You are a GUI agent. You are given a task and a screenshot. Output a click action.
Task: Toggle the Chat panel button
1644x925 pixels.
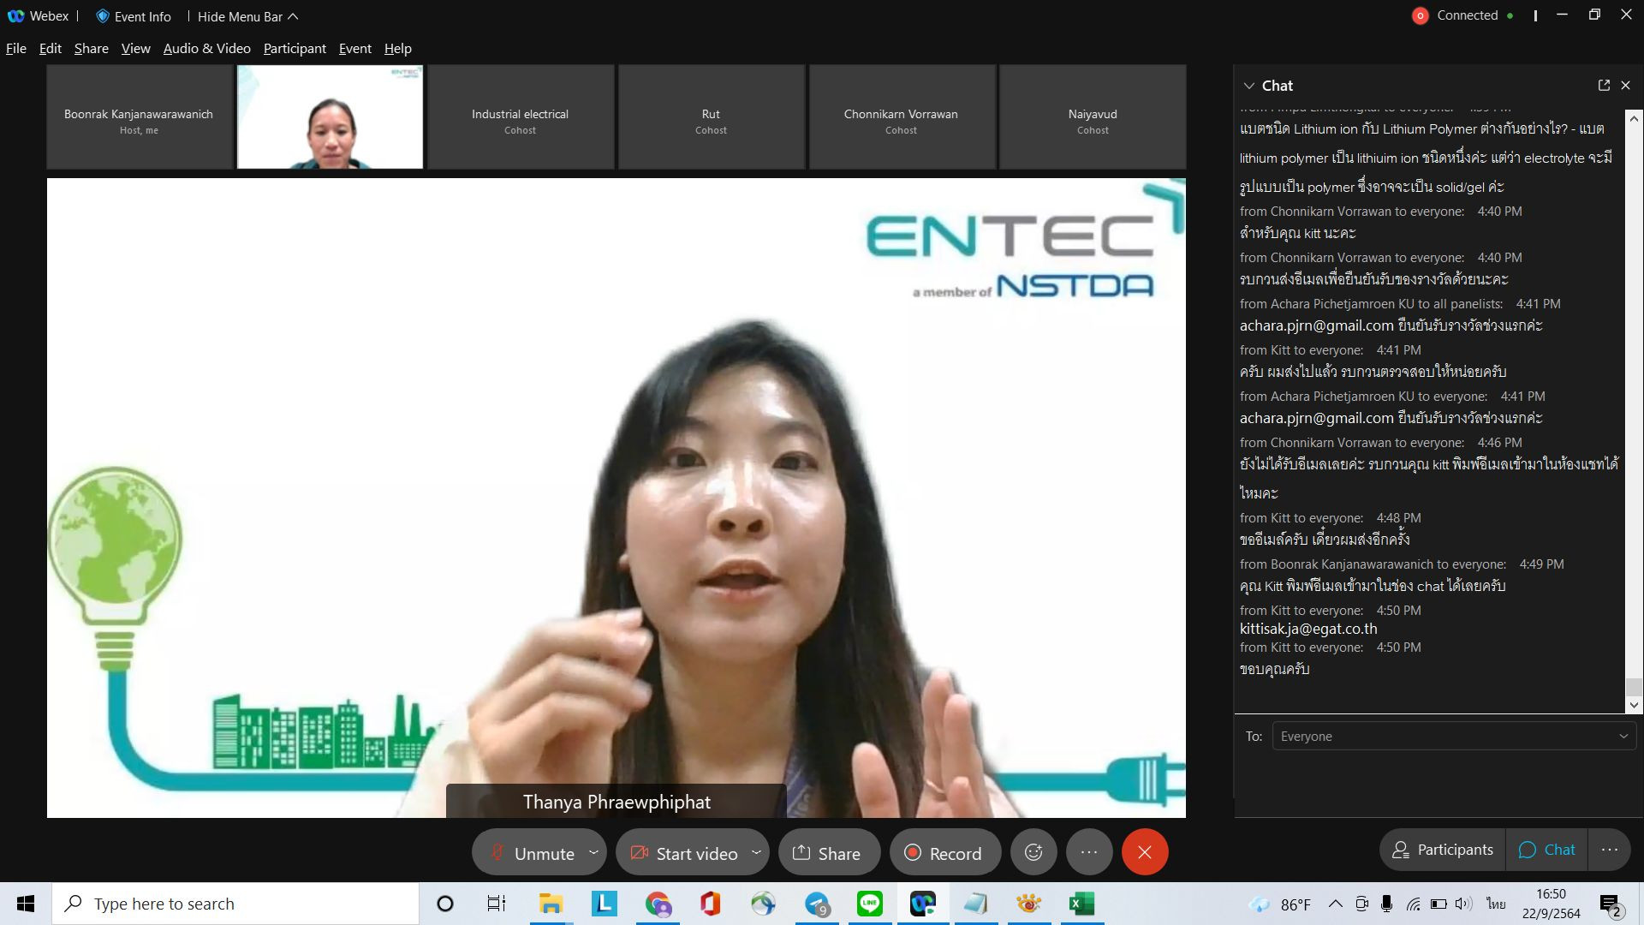click(1546, 850)
